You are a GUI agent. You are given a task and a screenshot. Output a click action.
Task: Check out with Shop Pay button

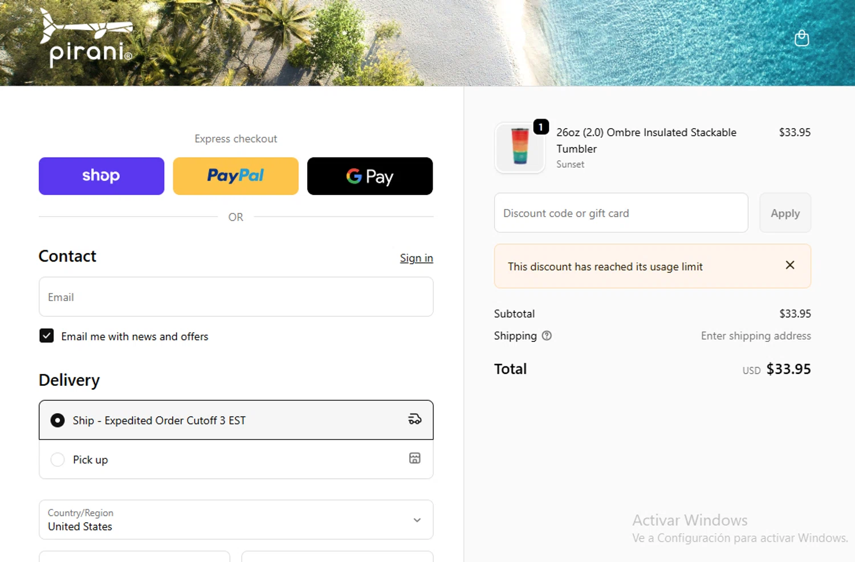point(101,176)
